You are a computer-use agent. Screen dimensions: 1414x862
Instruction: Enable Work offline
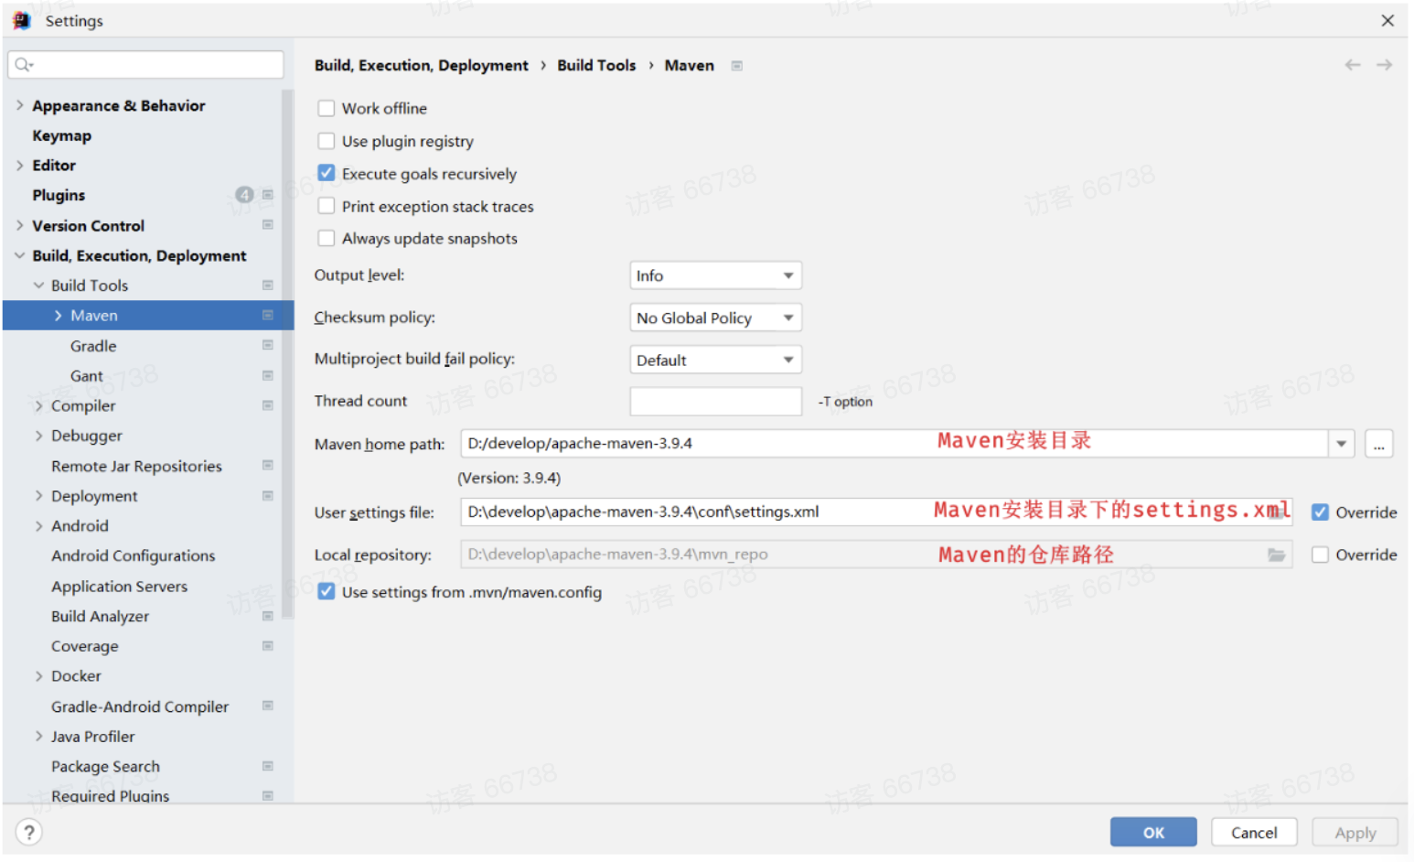tap(327, 108)
